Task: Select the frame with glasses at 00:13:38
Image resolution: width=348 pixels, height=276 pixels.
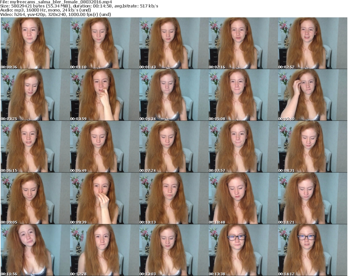Action: click(243, 250)
